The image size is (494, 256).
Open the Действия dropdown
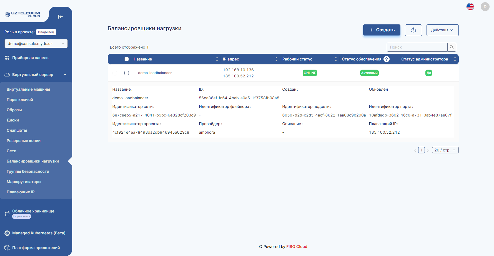442,30
